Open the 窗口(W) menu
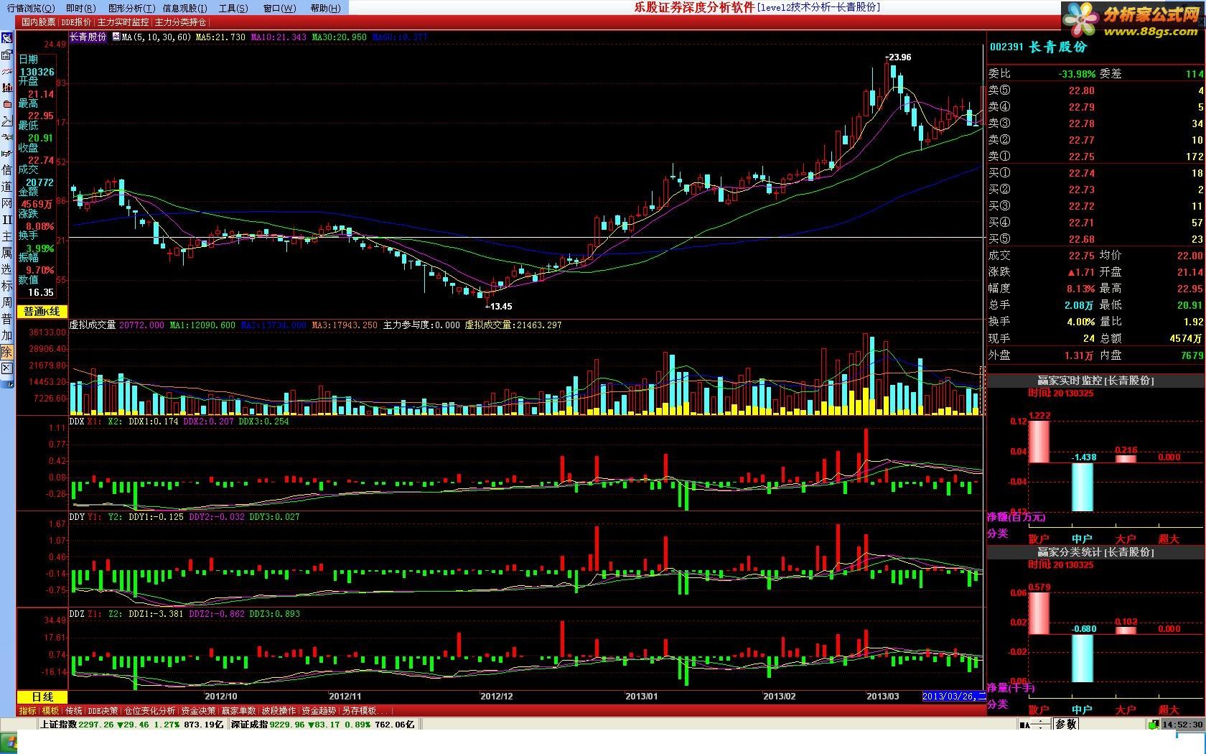 tap(279, 8)
